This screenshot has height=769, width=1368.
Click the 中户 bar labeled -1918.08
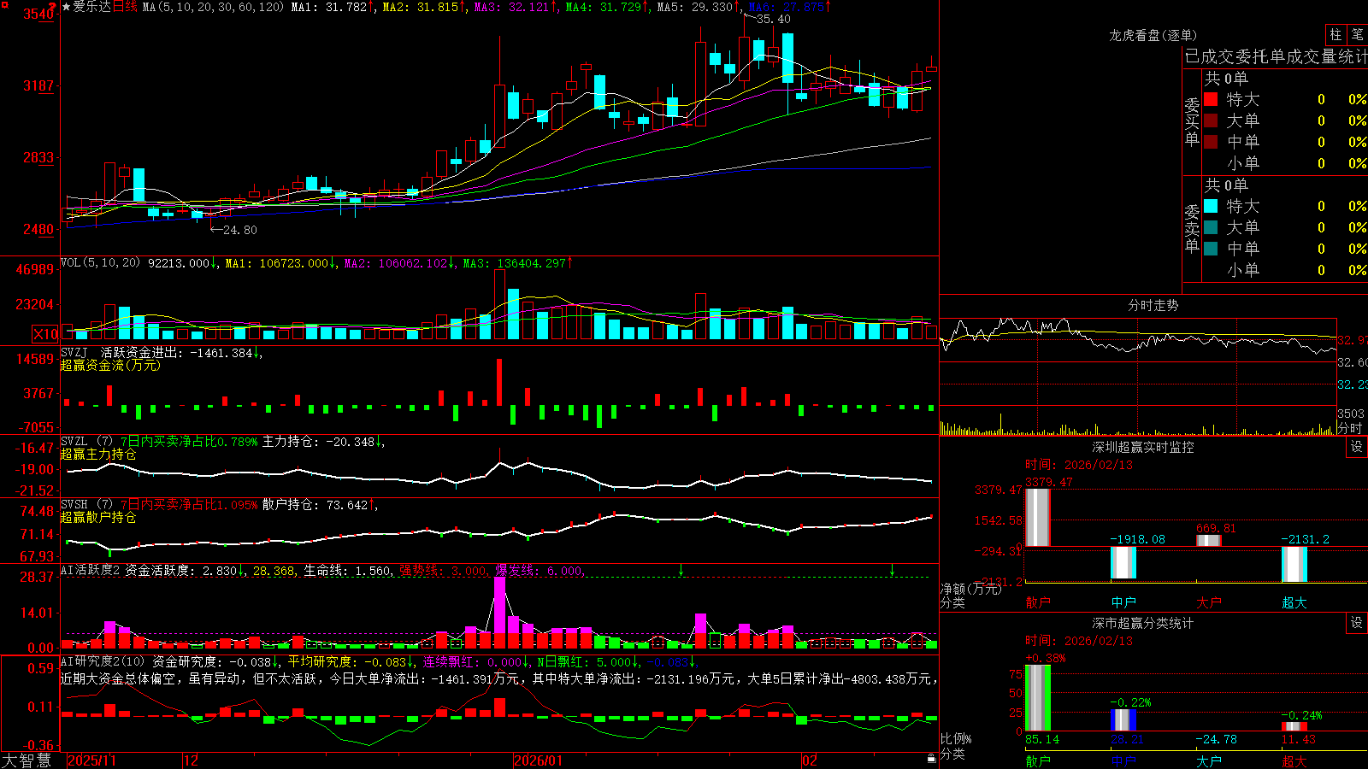coord(1123,563)
